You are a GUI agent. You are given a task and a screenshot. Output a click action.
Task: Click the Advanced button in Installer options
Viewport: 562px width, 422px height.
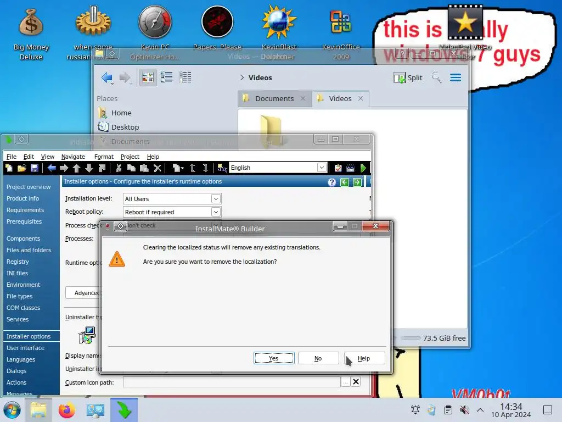pos(83,293)
